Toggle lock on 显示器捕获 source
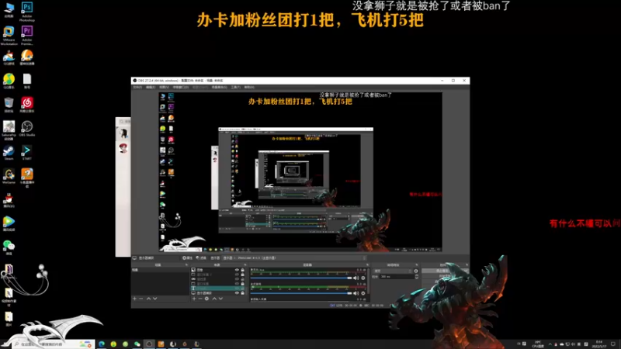621x349 pixels. (243, 293)
